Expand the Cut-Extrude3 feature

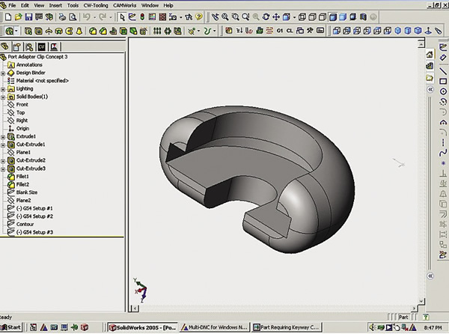pyautogui.click(x=3, y=169)
